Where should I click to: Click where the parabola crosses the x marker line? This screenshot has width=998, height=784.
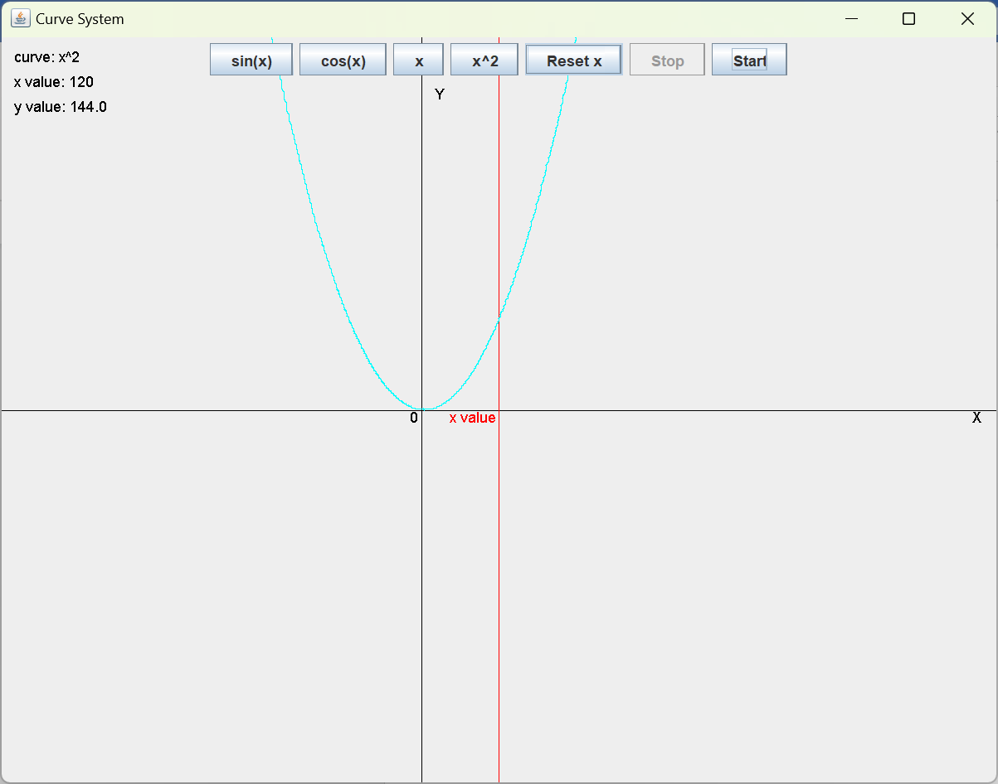[x=499, y=318]
